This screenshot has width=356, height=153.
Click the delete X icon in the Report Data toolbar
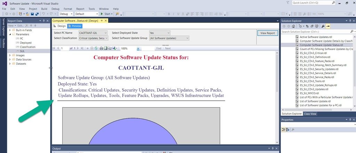26,26
